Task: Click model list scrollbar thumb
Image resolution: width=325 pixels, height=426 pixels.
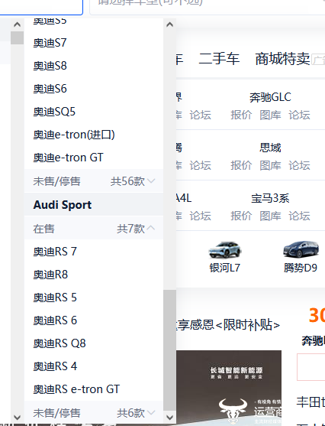Action: pyautogui.click(x=169, y=350)
